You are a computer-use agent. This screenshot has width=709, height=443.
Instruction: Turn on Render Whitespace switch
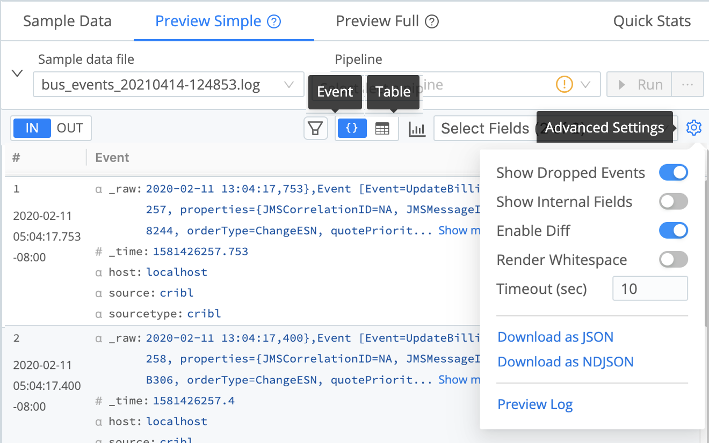673,260
